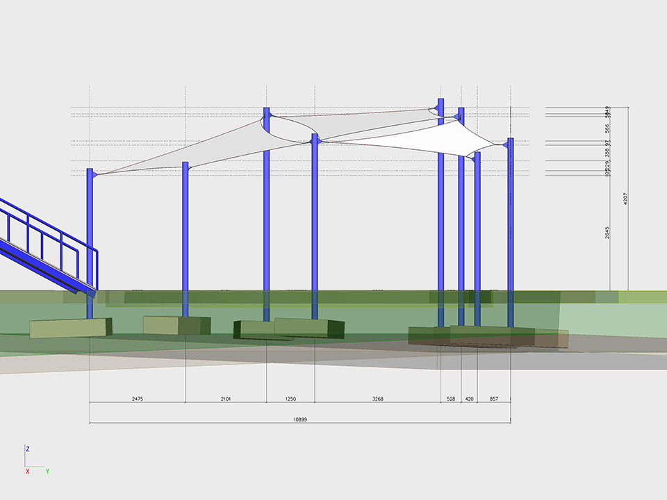Viewport: 667px width, 500px height.
Task: Pick the 2101 dimension text
Action: tap(226, 399)
